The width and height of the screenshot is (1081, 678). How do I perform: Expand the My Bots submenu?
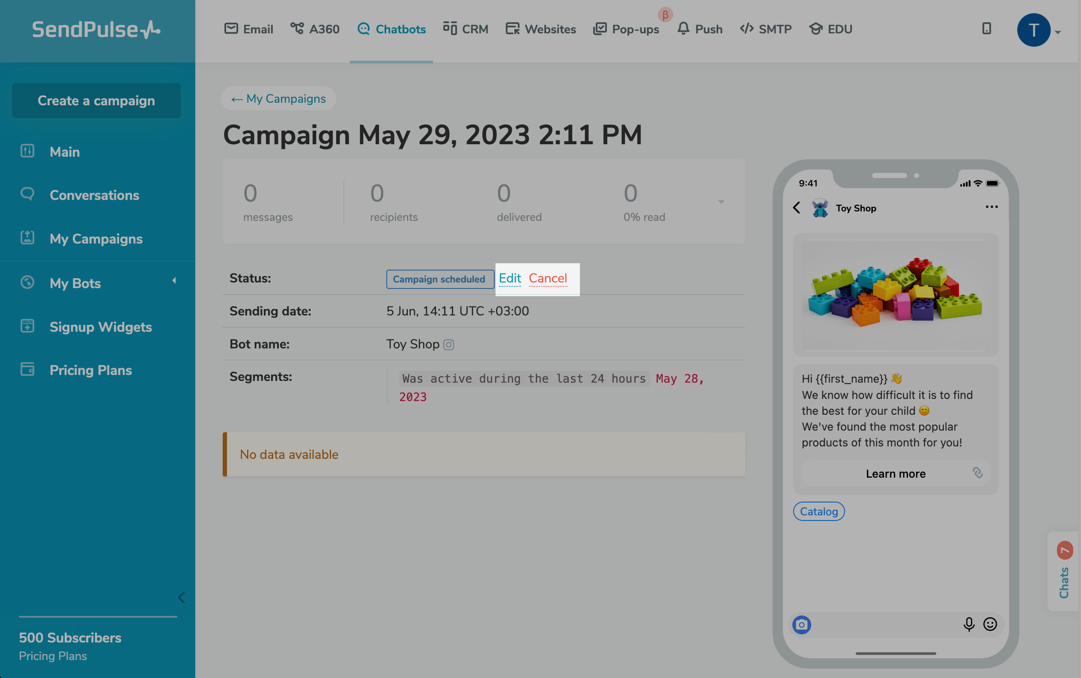tap(174, 281)
